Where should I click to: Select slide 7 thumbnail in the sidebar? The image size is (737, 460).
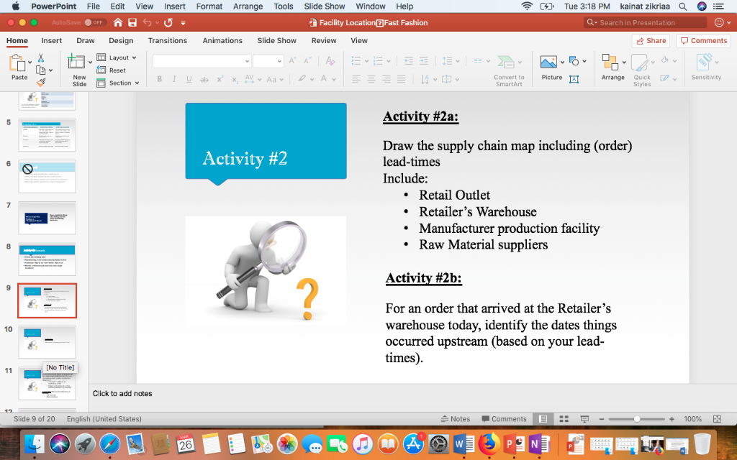pos(47,218)
